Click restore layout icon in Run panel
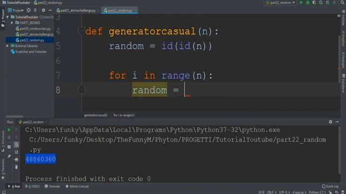The width and height of the screenshot is (346, 194). pos(9,147)
